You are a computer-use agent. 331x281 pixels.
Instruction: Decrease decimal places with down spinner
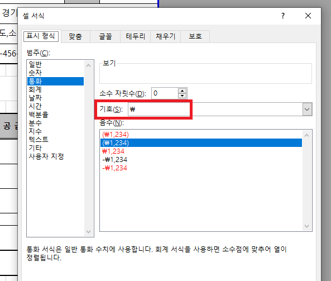point(182,96)
